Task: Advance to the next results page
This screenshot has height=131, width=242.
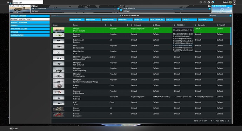Action: pyautogui.click(x=226, y=121)
